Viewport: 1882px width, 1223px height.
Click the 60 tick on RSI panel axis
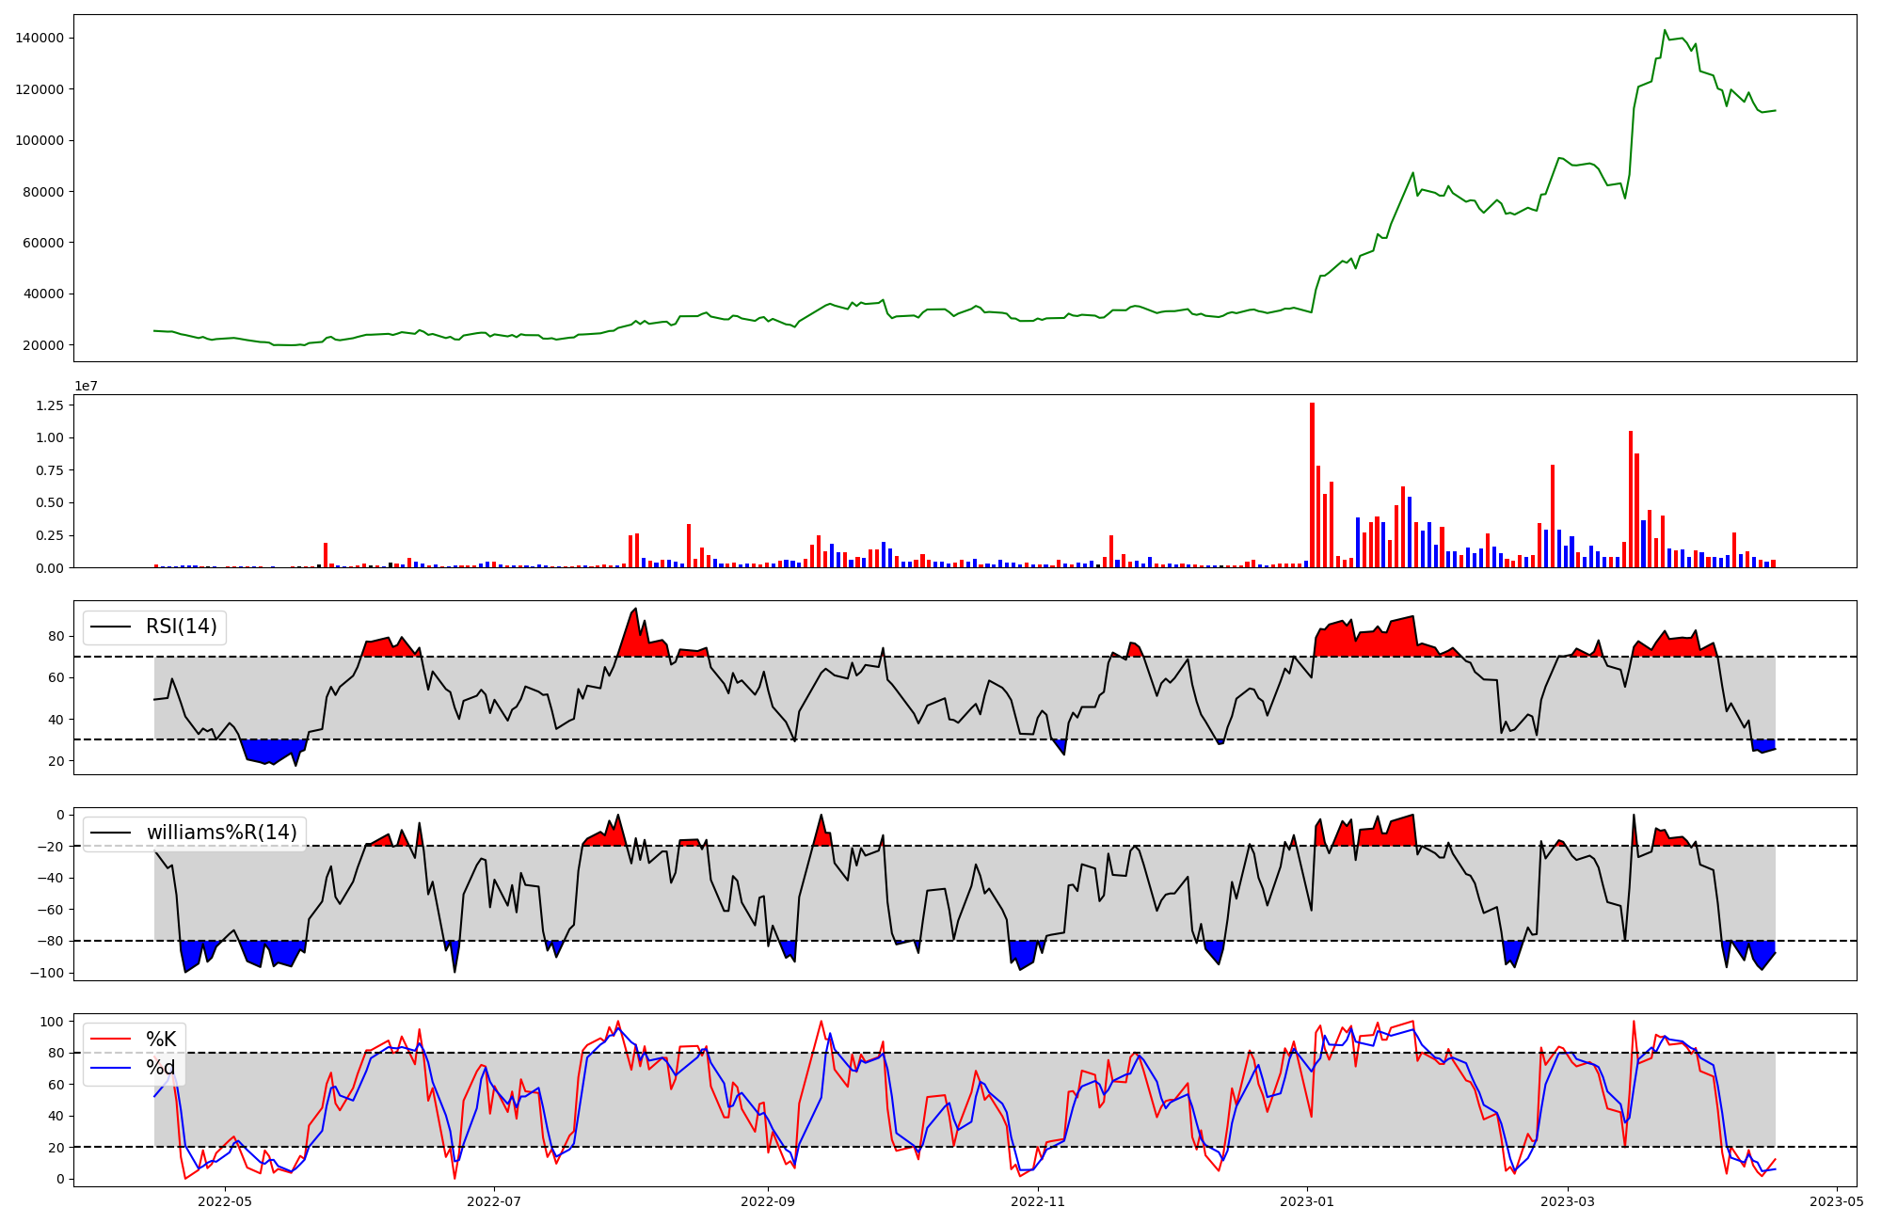56,678
